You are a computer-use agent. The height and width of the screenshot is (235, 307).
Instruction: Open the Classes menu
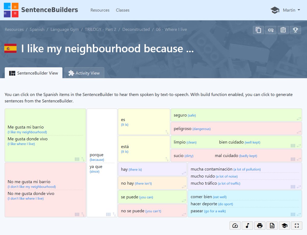tap(123, 10)
